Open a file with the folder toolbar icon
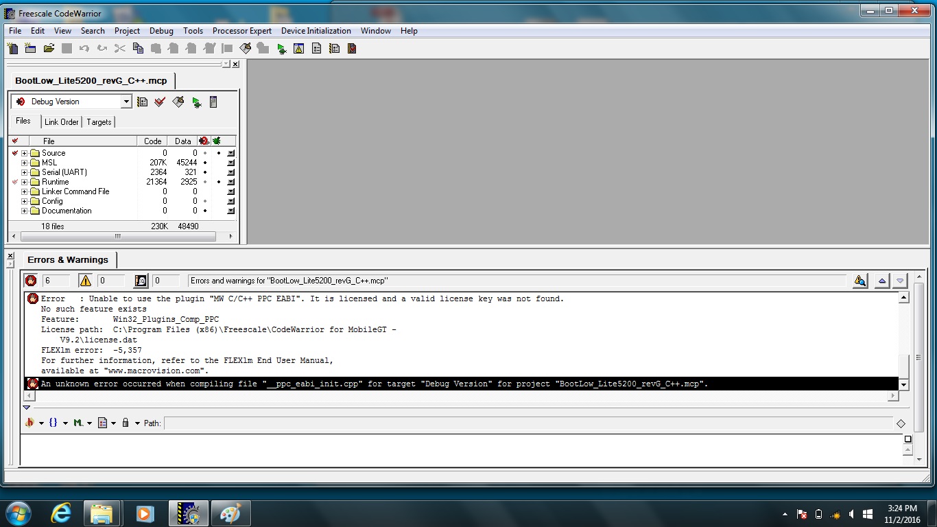 tap(49, 48)
